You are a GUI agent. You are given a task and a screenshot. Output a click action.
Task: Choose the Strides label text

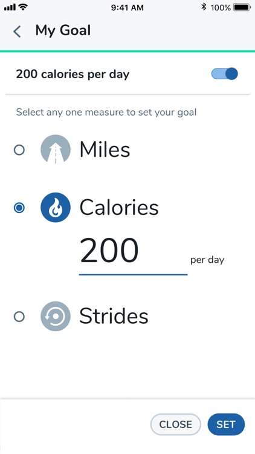114,316
